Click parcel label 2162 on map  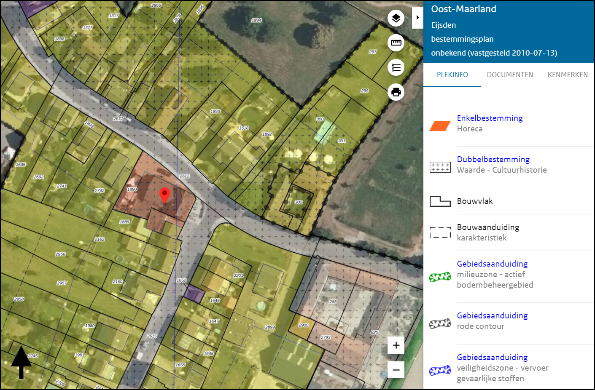100,239
